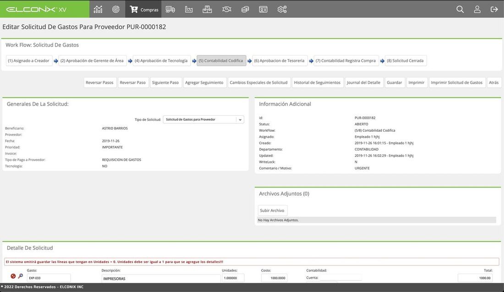504x292 pixels.
Task: Open the warehouse boxes inventory icon
Action: pyautogui.click(x=207, y=9)
